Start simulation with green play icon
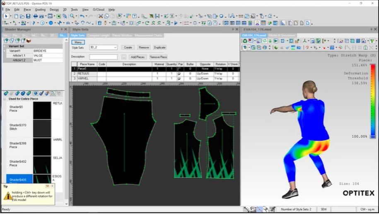Image resolution: width=379 pixels, height=214 pixels. [x=275, y=41]
